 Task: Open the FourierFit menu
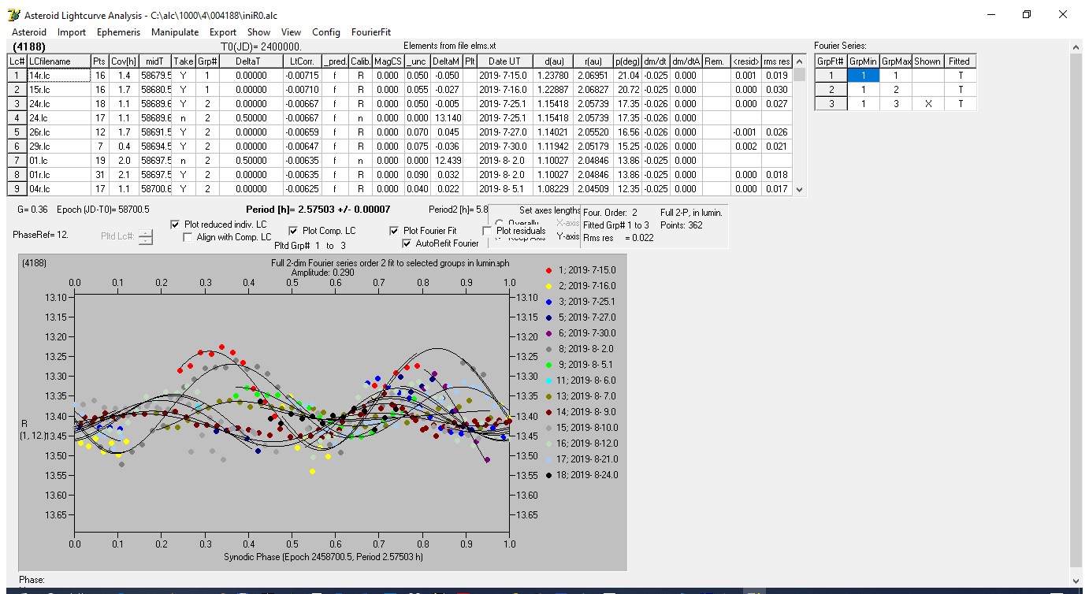pos(371,32)
